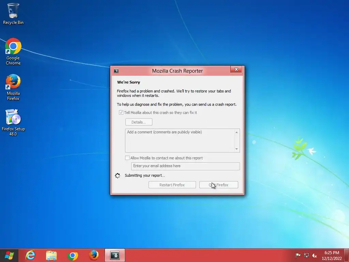Click the muted volume tray icon
The width and height of the screenshot is (349, 262).
click(314, 255)
